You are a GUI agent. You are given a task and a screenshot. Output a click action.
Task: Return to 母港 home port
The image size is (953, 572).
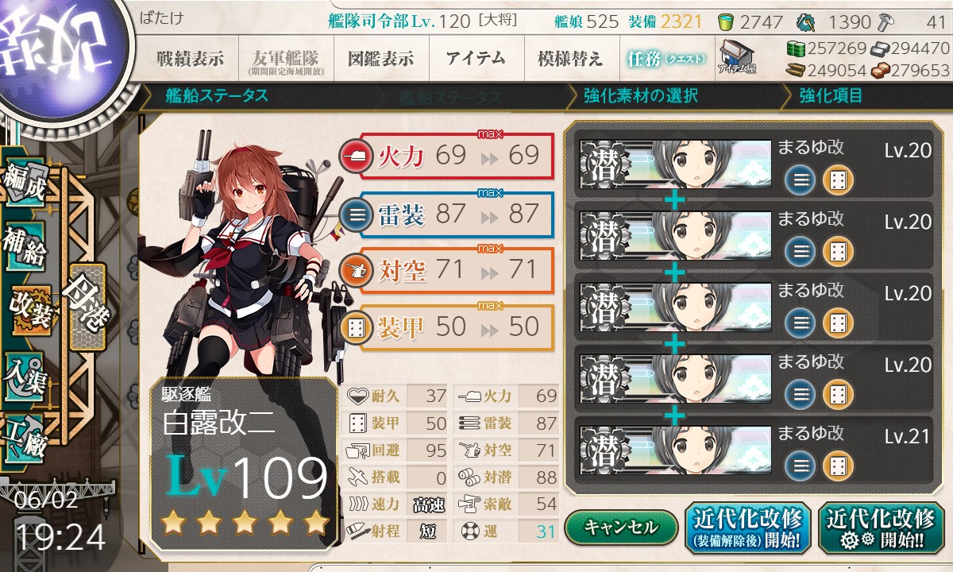tap(86, 306)
